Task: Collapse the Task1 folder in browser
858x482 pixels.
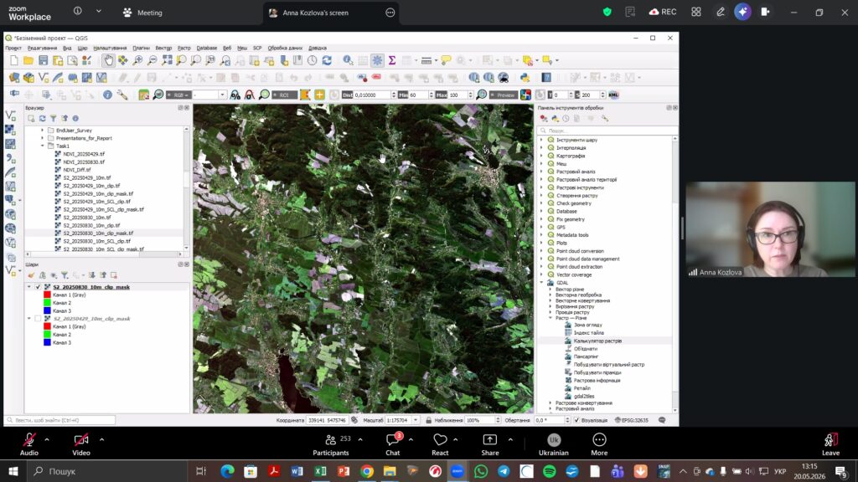Action: pyautogui.click(x=43, y=146)
